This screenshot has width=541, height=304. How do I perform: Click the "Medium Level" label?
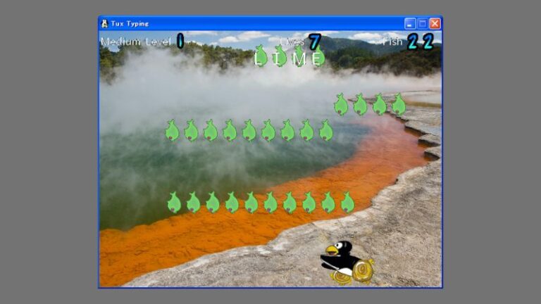[136, 42]
